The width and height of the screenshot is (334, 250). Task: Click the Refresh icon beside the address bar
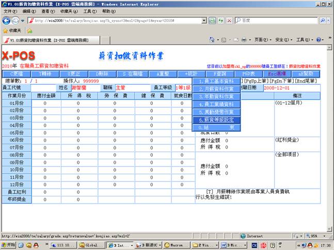pos(220,21)
